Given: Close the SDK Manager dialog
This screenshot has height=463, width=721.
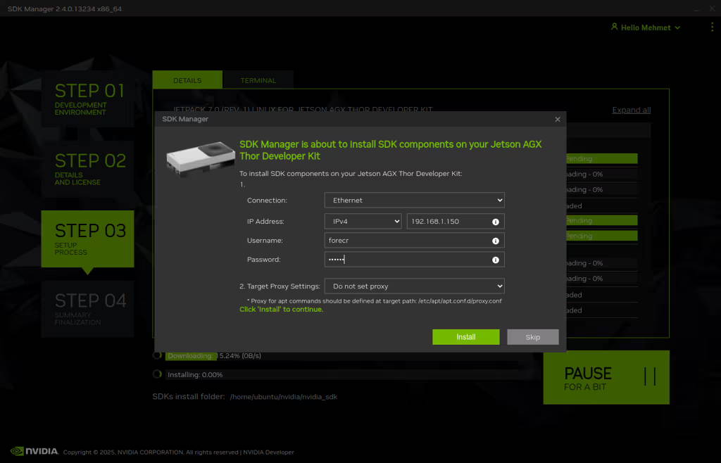Looking at the screenshot, I should tap(558, 120).
